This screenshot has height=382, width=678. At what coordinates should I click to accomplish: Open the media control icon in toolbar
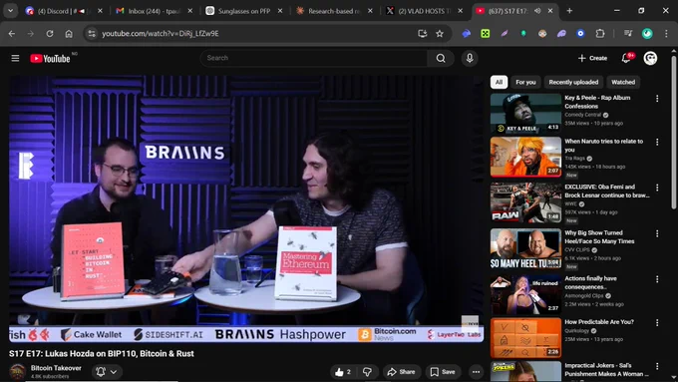tap(628, 33)
